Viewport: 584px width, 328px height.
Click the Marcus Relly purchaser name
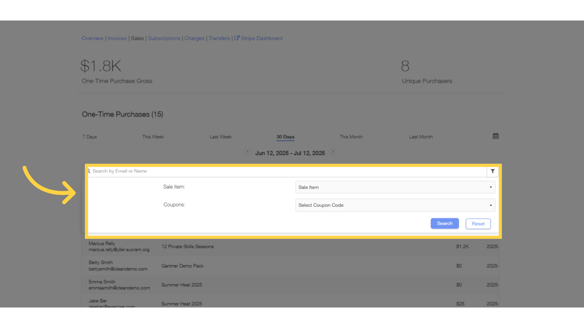point(102,244)
